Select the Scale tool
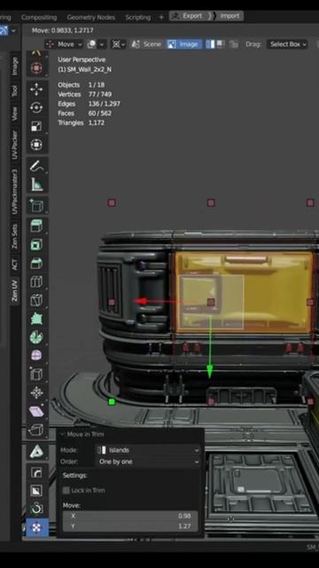Viewport: 319px width, 568px height. (x=36, y=126)
